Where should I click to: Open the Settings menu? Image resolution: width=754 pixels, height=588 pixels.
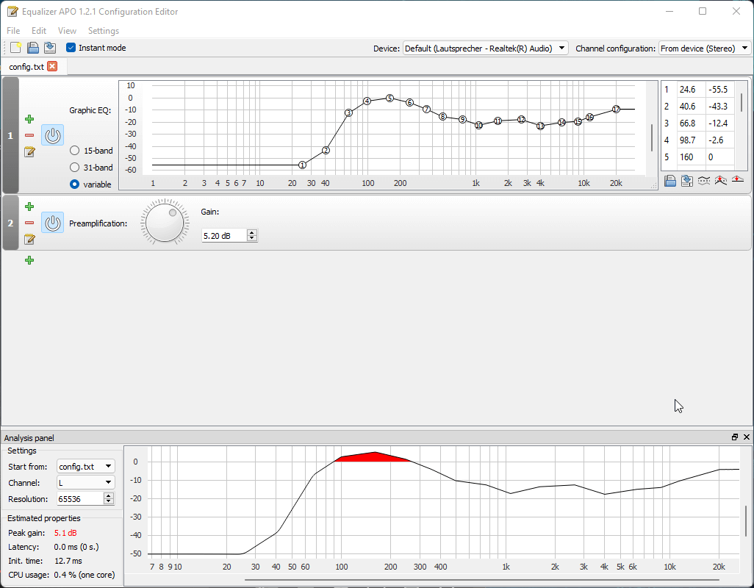(103, 31)
